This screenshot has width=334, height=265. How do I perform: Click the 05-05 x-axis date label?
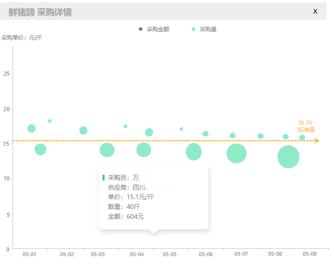169,254
